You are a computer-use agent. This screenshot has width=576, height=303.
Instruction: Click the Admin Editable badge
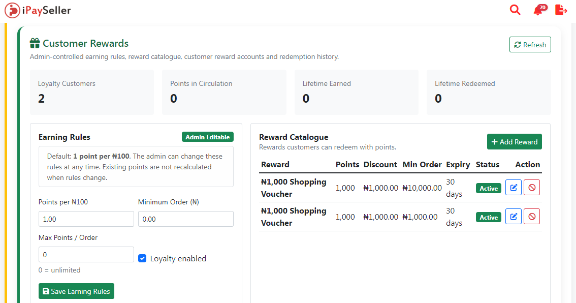tap(208, 137)
